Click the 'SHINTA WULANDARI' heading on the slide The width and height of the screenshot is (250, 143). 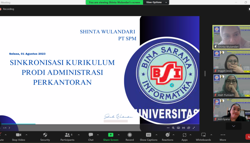click(x=107, y=32)
